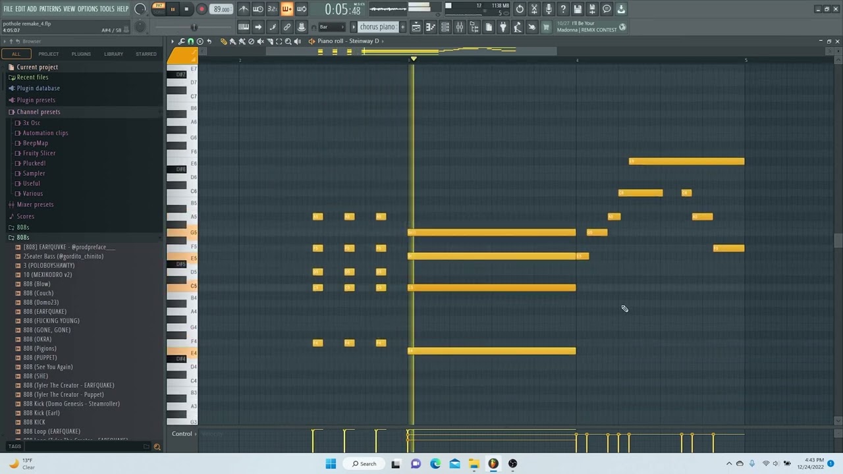Select the piano roll mute tool
The width and height of the screenshot is (843, 474).
pos(261,41)
